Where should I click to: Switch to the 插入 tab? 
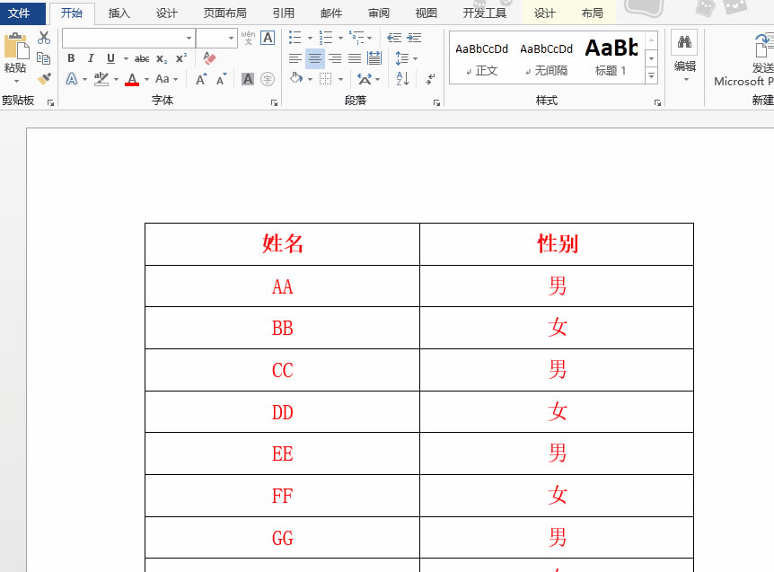pyautogui.click(x=119, y=13)
